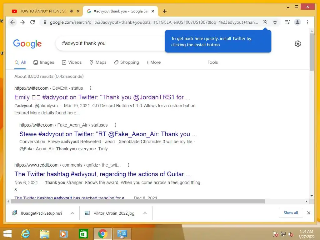
Task: Open the clock showing 1:54 AM
Action: point(306,234)
